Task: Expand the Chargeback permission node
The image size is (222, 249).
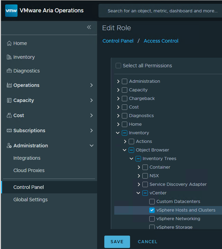Action: tap(118, 99)
